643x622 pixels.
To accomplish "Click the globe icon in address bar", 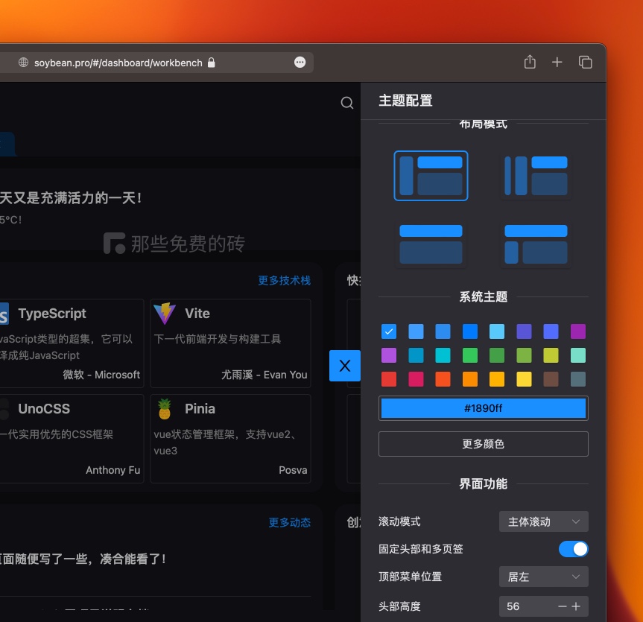I will (x=23, y=63).
